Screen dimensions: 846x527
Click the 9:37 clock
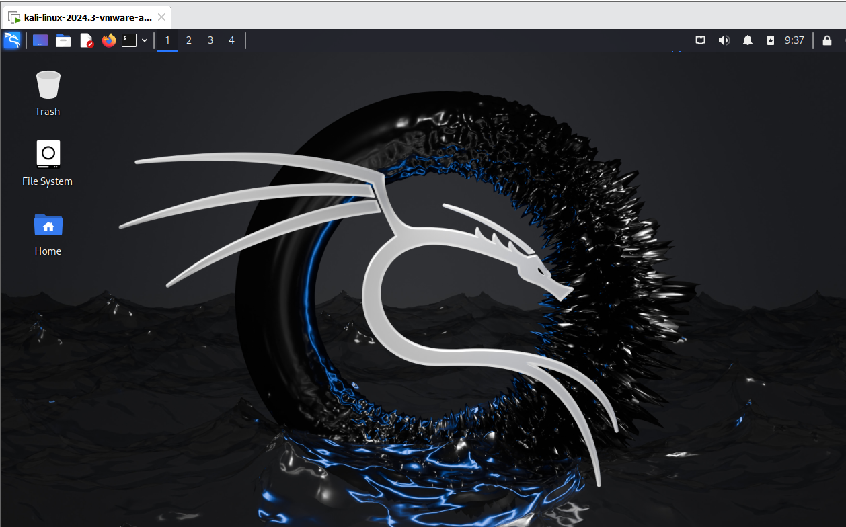coord(794,40)
